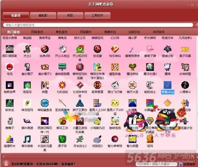
Task: Open the 奇异管道 game icon
Action: (97, 85)
